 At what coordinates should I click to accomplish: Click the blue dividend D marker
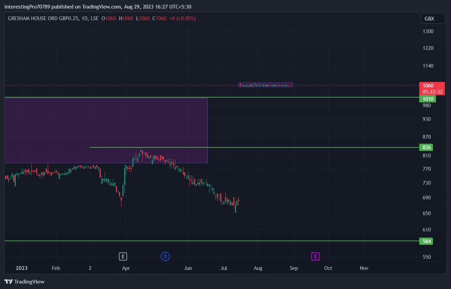click(x=165, y=256)
